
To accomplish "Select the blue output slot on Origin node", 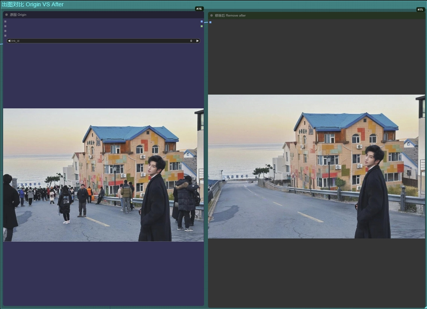I will click(202, 22).
